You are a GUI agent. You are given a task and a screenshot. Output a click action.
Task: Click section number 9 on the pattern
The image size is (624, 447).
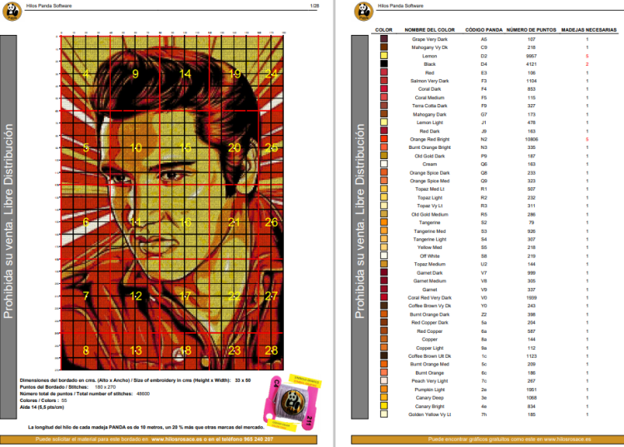[x=136, y=73]
